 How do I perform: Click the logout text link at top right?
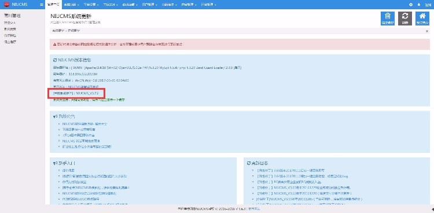428,5
